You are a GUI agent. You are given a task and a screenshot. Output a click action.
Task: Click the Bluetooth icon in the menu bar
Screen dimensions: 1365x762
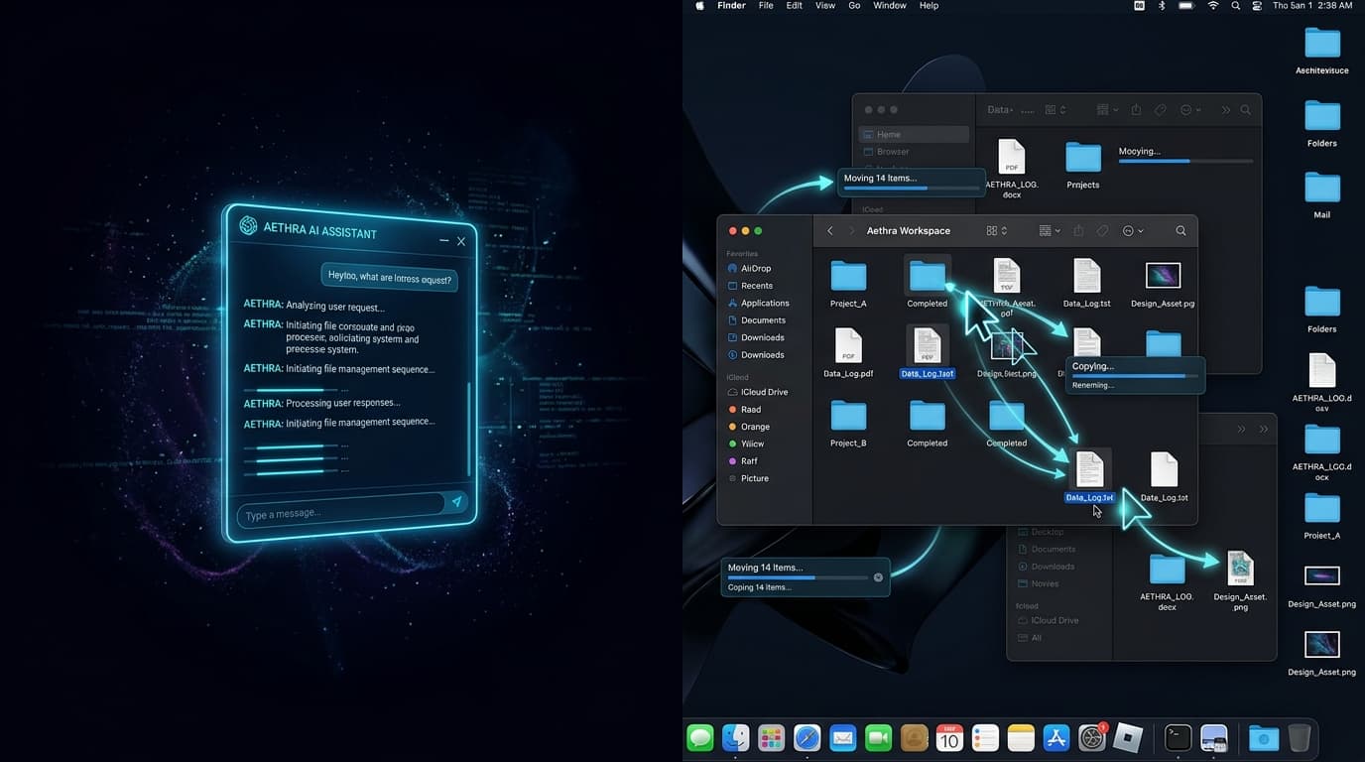(1162, 6)
